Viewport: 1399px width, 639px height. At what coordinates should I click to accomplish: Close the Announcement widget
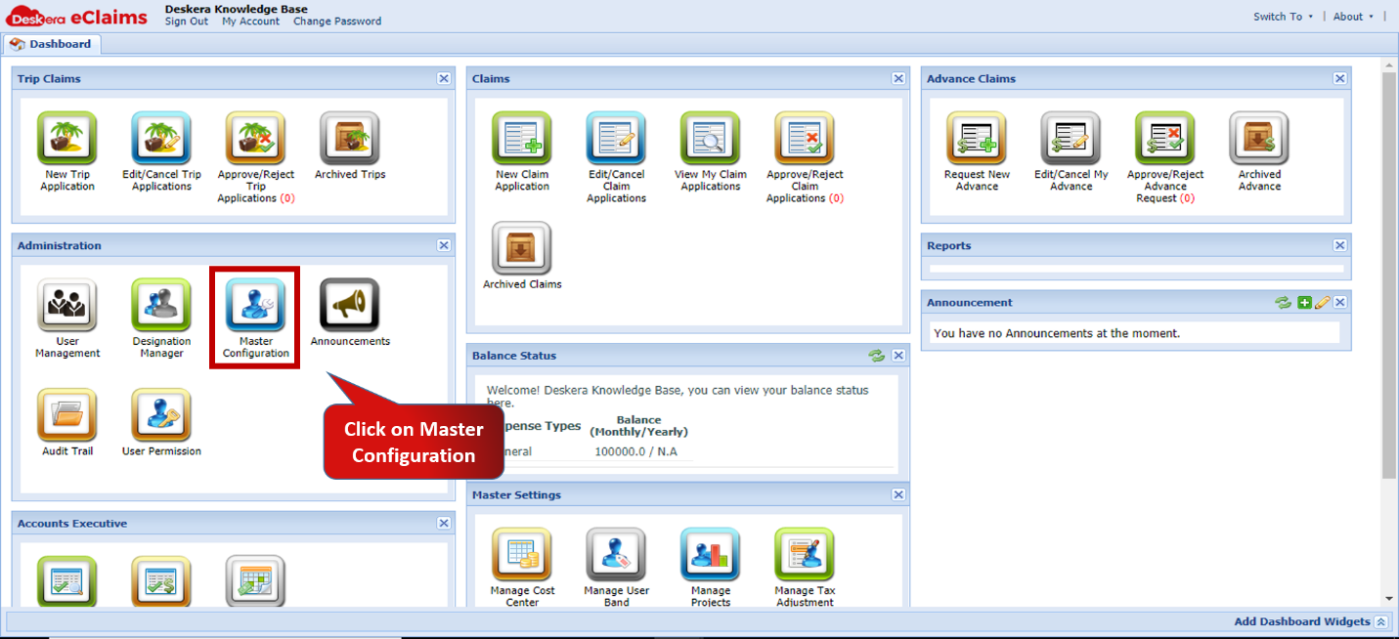click(x=1340, y=303)
